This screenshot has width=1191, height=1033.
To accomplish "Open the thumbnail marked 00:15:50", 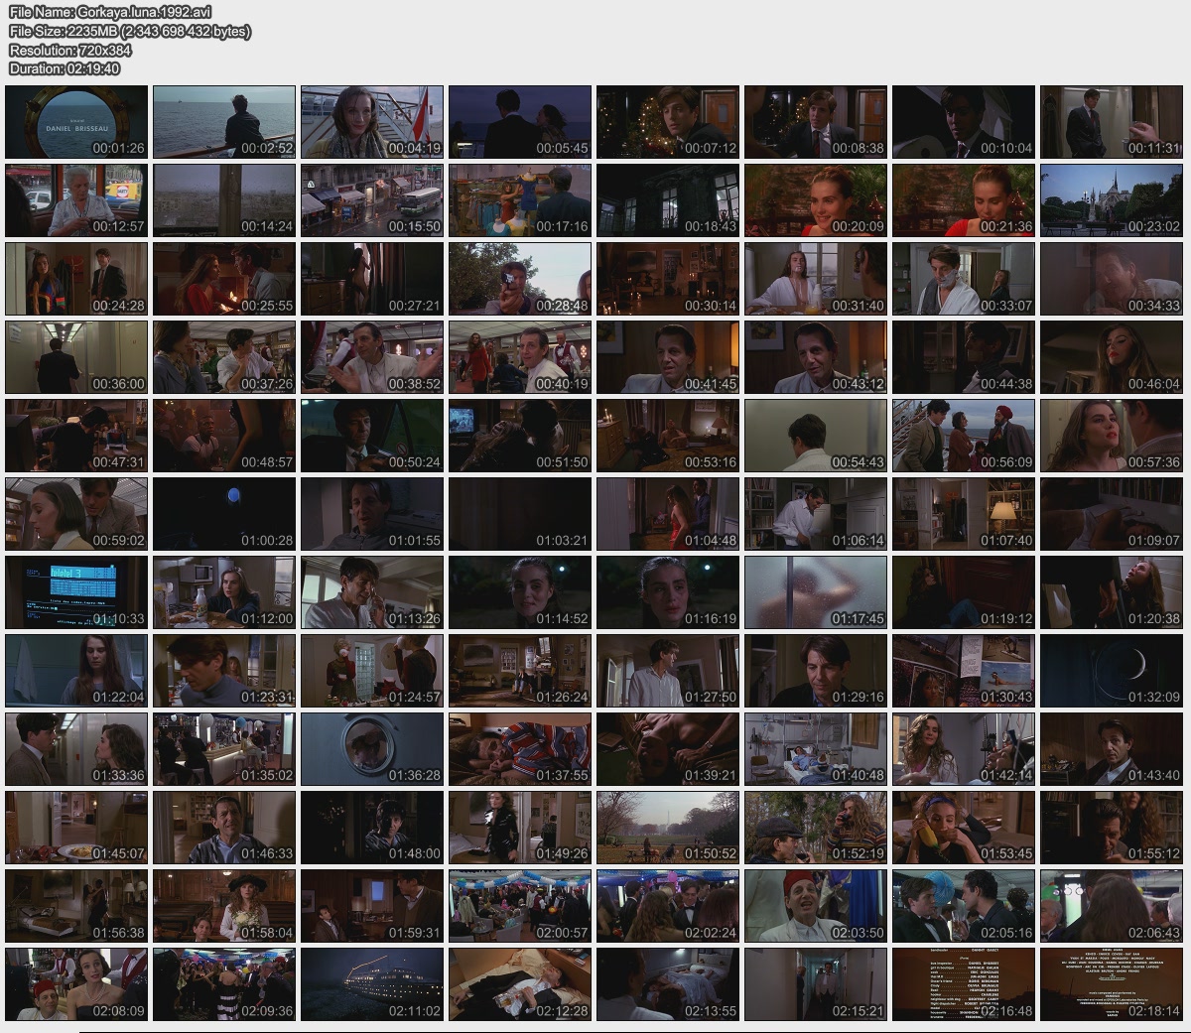I will pos(372,200).
